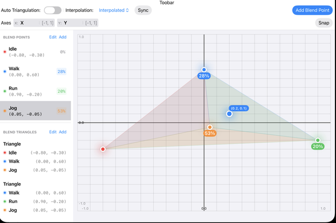
Task: Click Add next to Blend Points
Action: tap(63, 37)
